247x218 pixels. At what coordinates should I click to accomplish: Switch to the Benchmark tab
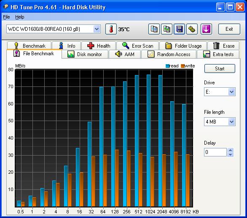30,46
